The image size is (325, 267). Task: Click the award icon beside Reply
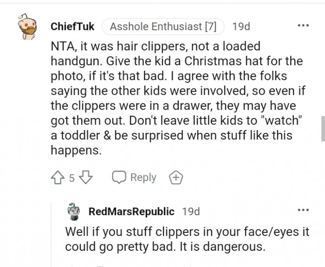click(x=176, y=178)
